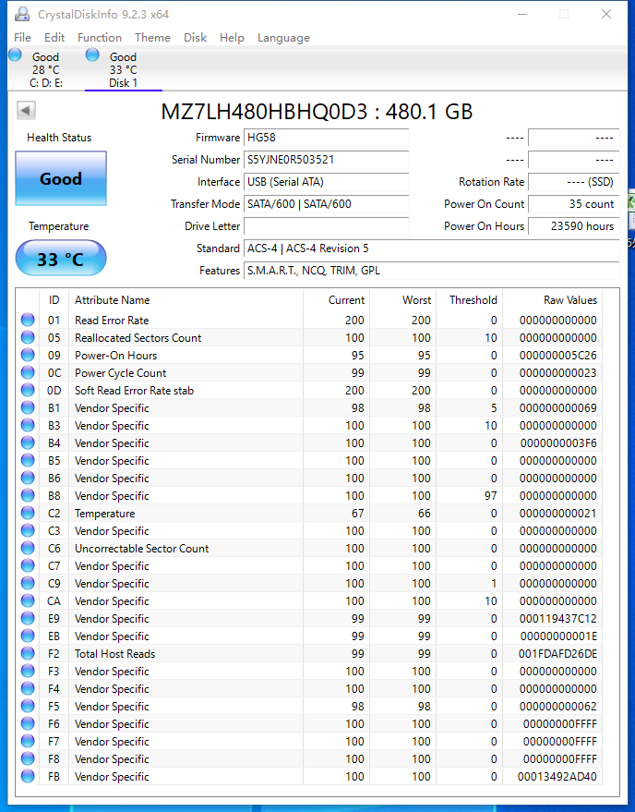The height and width of the screenshot is (812, 635).
Task: Click status icon for Reallocated Sectors Count
Action: coord(28,338)
